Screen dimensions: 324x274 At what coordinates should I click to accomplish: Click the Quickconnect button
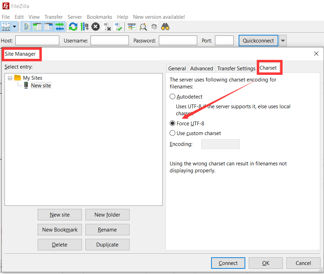coord(258,40)
